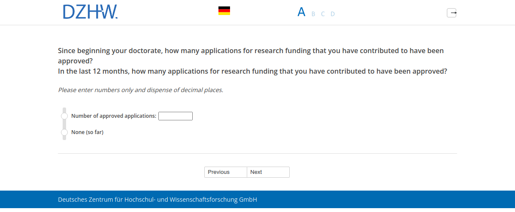Click the DZHW logo

(x=90, y=12)
